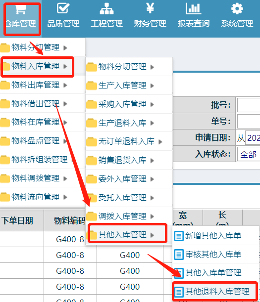
Task: Expand the 无订单退料入库 submenu arrow
Action: tap(160, 142)
